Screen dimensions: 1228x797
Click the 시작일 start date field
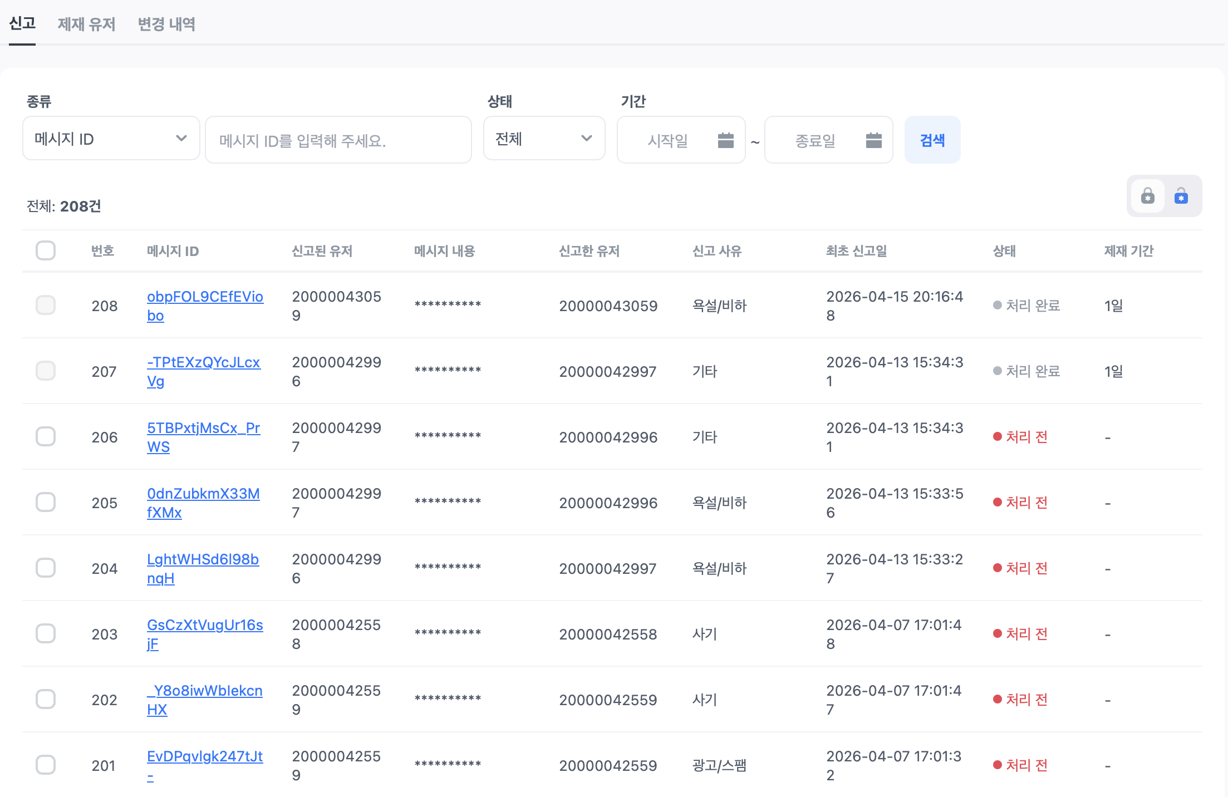(667, 140)
